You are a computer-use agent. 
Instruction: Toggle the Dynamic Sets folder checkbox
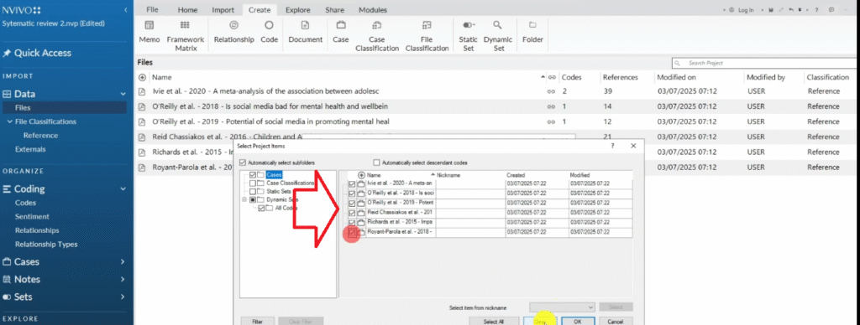(x=252, y=200)
